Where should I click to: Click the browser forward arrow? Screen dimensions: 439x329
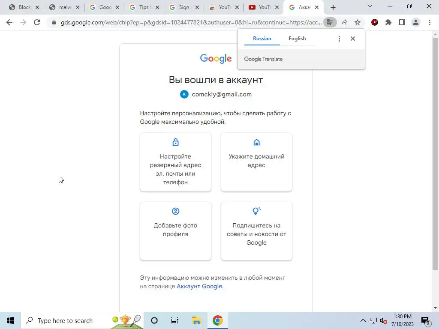[23, 22]
